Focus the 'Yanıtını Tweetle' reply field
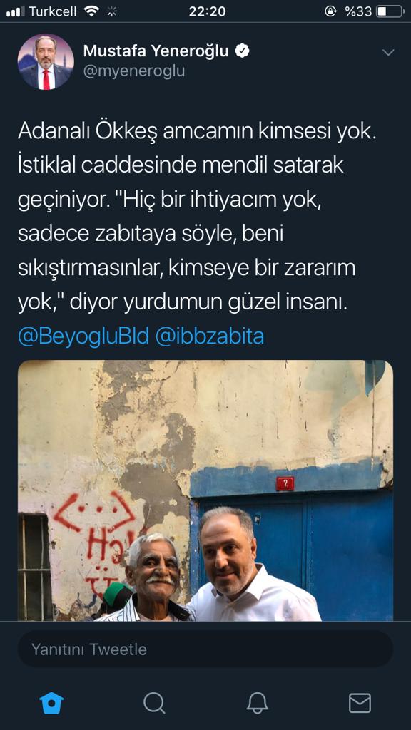Screen dimensions: 411x730 point(205,649)
